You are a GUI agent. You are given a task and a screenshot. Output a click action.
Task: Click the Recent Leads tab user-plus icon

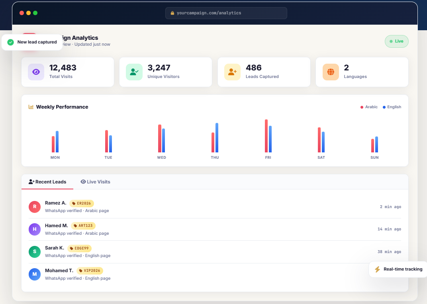click(31, 182)
